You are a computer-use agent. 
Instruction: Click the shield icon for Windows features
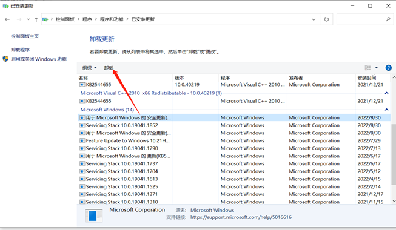(5, 59)
